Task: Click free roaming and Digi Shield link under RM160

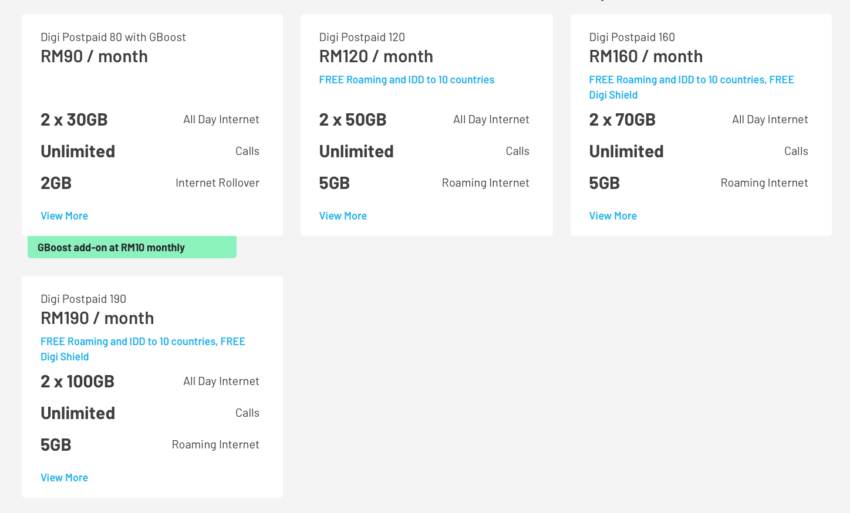Action: [x=692, y=87]
